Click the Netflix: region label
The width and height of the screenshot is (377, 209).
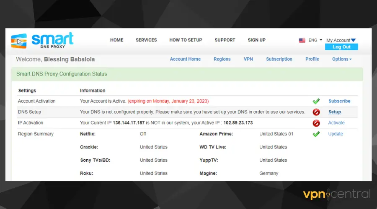88,134
